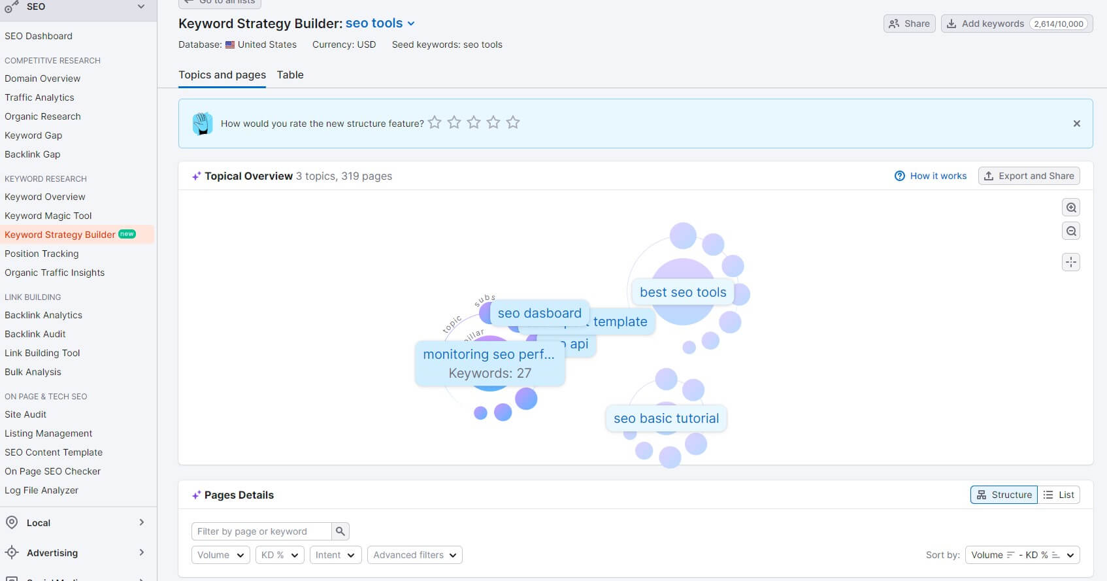Open the Intent filter dropdown
This screenshot has width=1107, height=581.
[x=335, y=555]
